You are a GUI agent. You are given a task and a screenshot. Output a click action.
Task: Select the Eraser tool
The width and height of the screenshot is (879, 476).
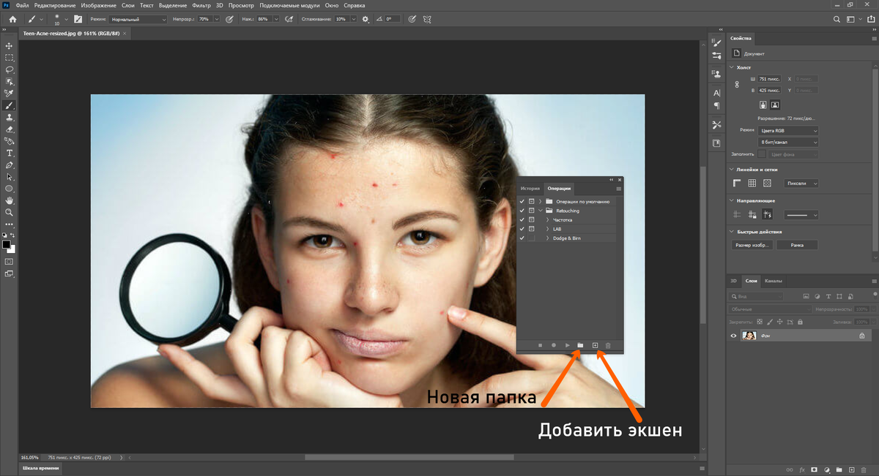(10, 129)
